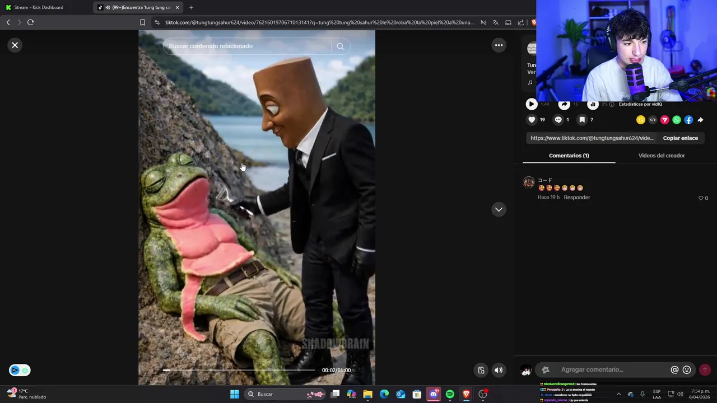
Task: Go back in browser history
Action: pos(8,22)
